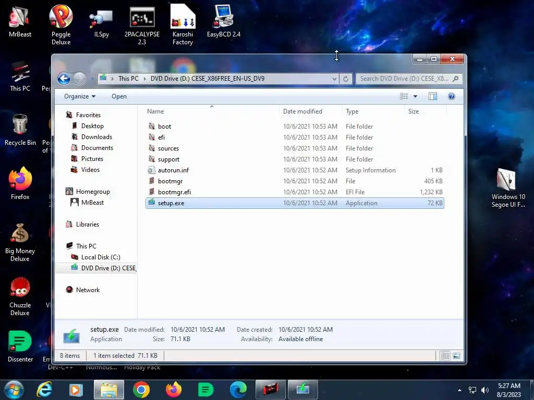
Task: Launch Google Chrome from taskbar
Action: (141, 390)
